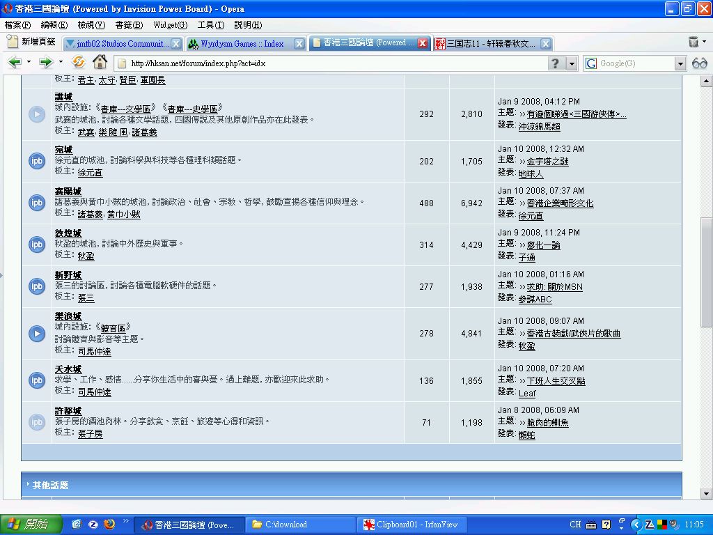Screen dimensions: 713x535
Task: Open the 書籤(B) menu
Action: [x=128, y=25]
